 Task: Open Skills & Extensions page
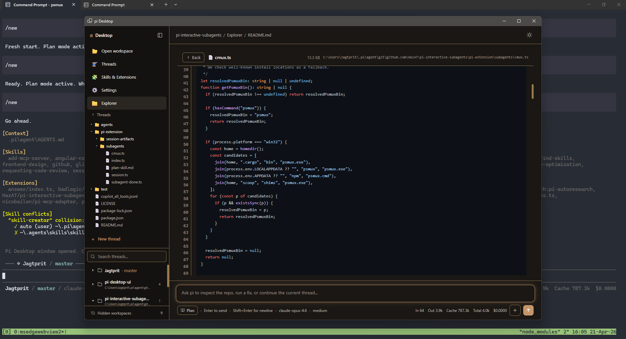[x=127, y=77]
